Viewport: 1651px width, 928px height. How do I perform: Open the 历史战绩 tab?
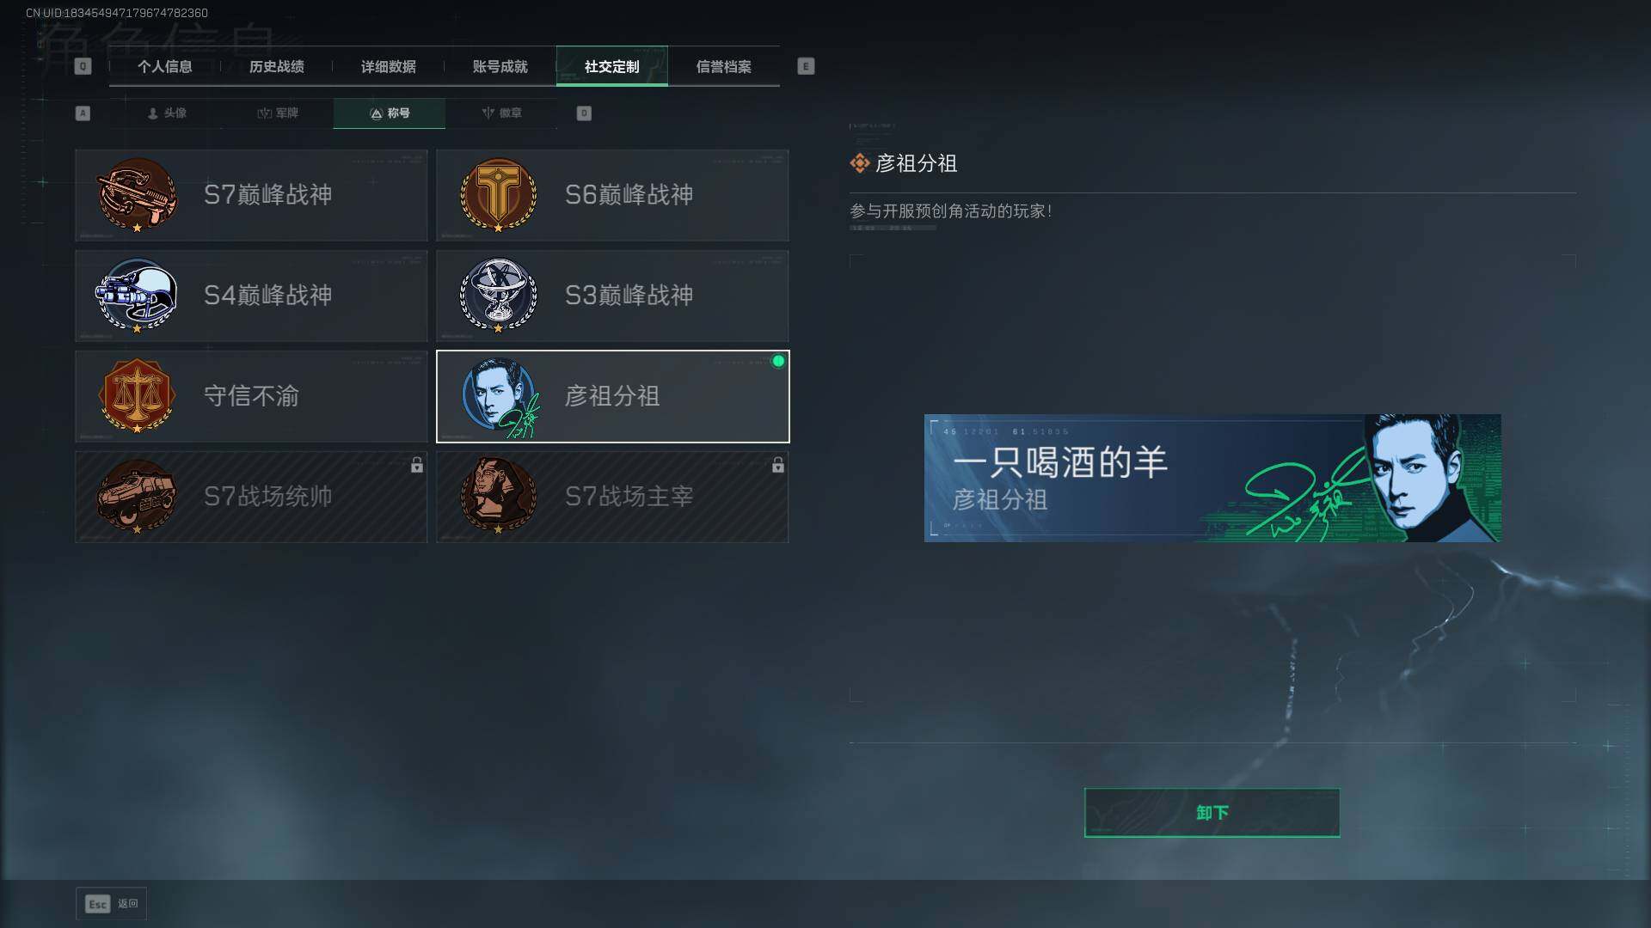(277, 66)
